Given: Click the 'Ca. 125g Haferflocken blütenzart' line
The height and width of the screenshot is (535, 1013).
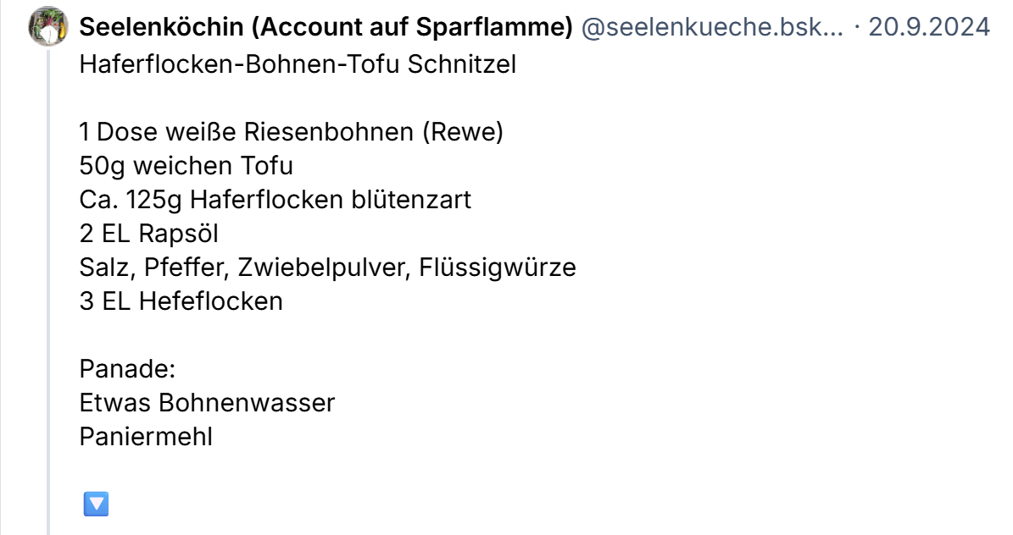Looking at the screenshot, I should point(275,201).
